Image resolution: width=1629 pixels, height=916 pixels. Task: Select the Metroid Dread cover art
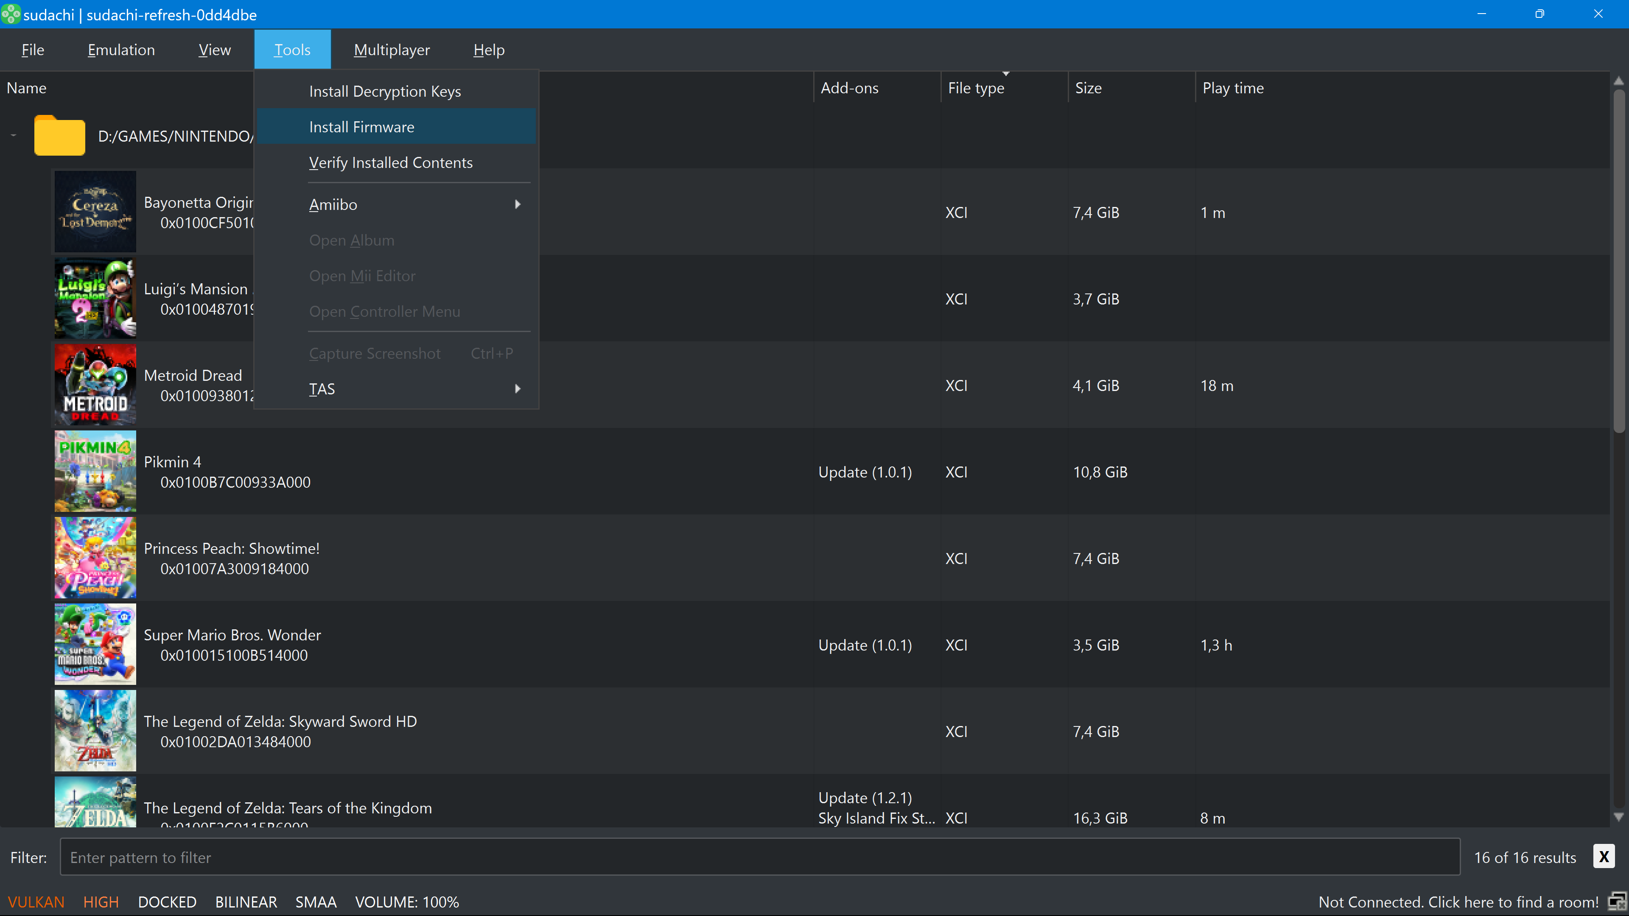[x=95, y=385]
